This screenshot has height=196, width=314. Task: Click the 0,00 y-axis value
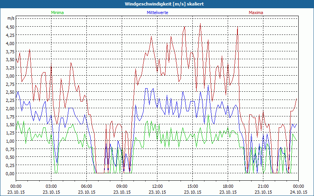(x=10, y=174)
